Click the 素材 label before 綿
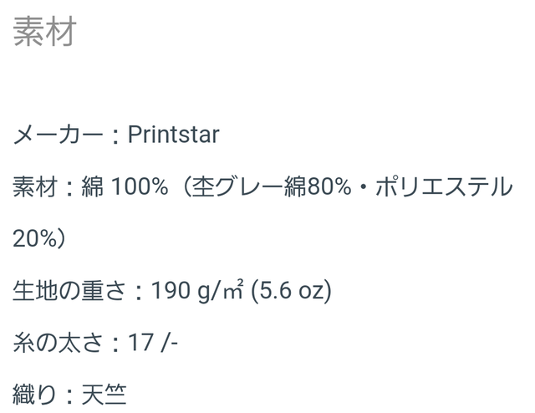The image size is (535, 413). pyautogui.click(x=34, y=186)
